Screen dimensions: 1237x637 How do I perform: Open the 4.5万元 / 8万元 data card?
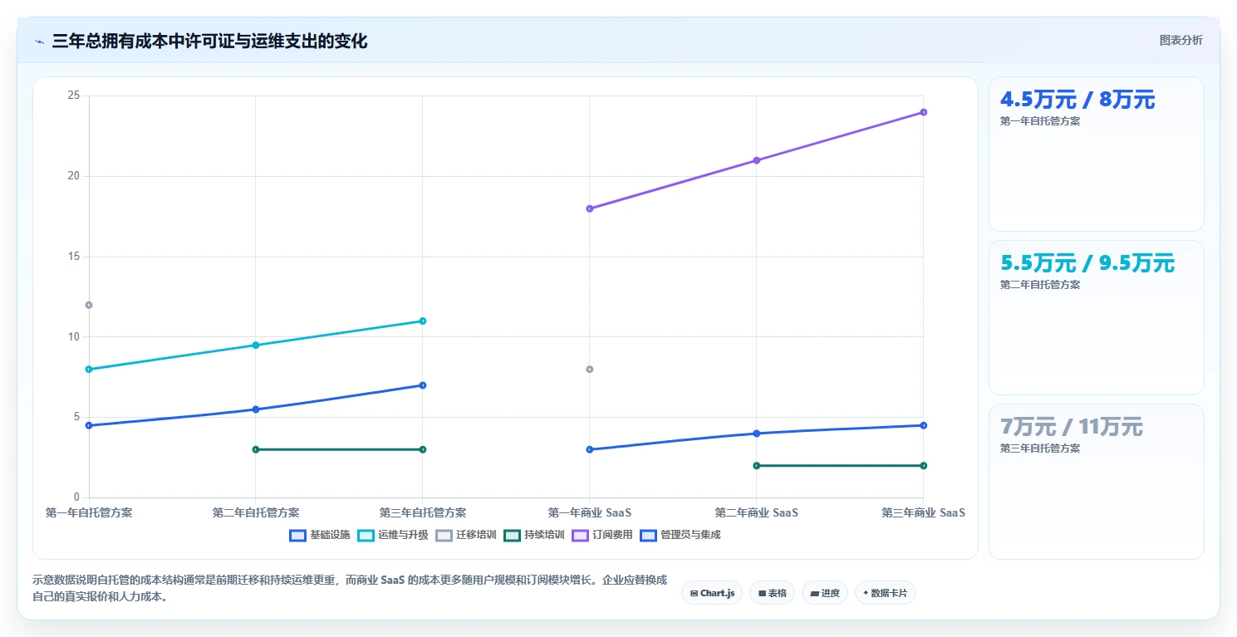click(1096, 154)
